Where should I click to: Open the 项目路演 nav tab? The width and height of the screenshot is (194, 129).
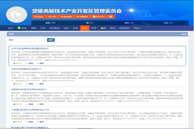pyautogui.click(x=54, y=28)
